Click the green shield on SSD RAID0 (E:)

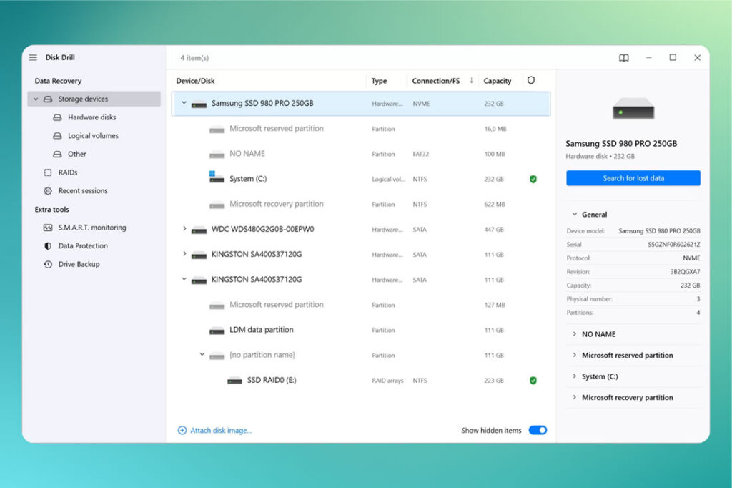tap(533, 380)
